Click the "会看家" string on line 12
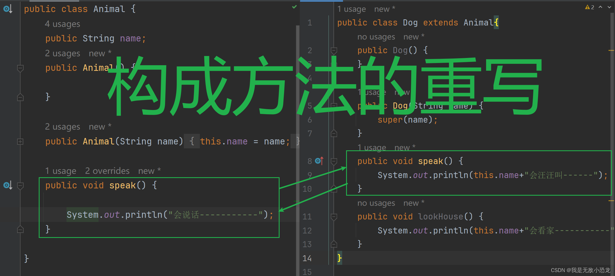 [x=569, y=231]
